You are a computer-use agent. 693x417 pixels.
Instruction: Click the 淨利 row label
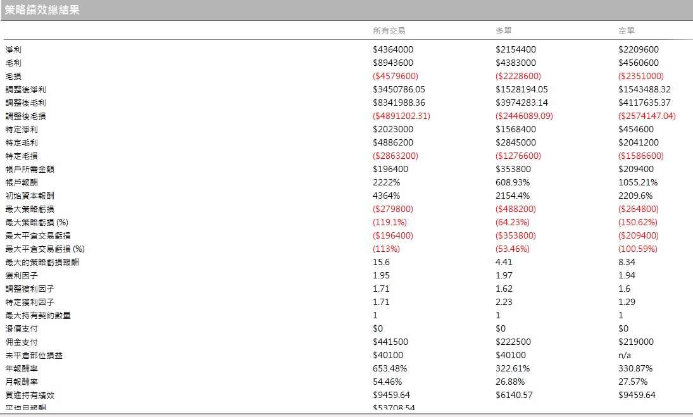click(x=13, y=49)
